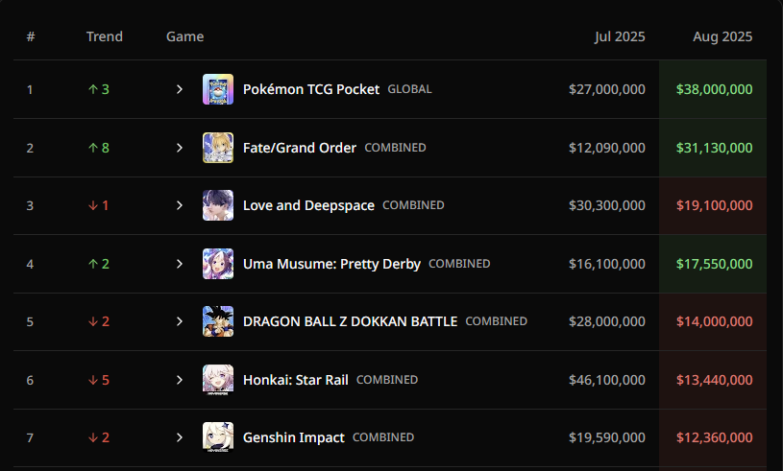The width and height of the screenshot is (783, 471).
Task: Expand the Fate/Grand Order row chevron
Action: (x=180, y=148)
